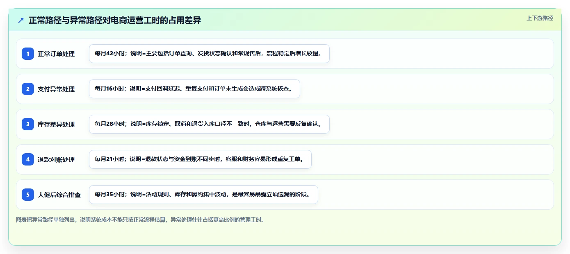This screenshot has height=254, width=570.
Task: Click the number 5 badge
Action: pyautogui.click(x=28, y=195)
